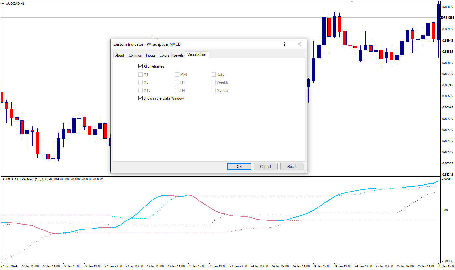The image size is (455, 270).
Task: Toggle the H4 timeframe checkbox
Action: pyautogui.click(x=177, y=90)
